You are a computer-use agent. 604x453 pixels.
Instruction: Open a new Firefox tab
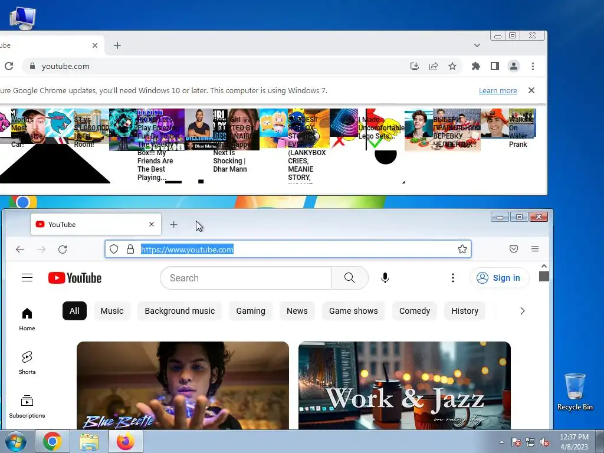pyautogui.click(x=174, y=224)
